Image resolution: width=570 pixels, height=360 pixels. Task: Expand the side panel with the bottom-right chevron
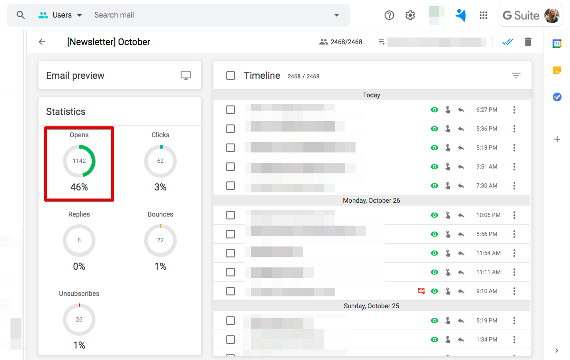(x=556, y=350)
